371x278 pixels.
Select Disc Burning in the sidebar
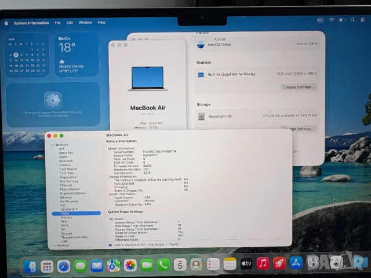click(x=68, y=181)
